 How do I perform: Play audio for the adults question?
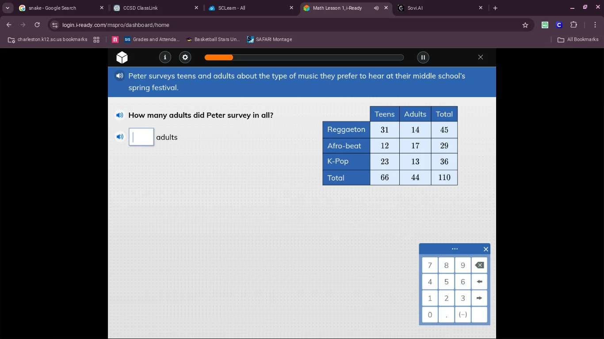119,115
